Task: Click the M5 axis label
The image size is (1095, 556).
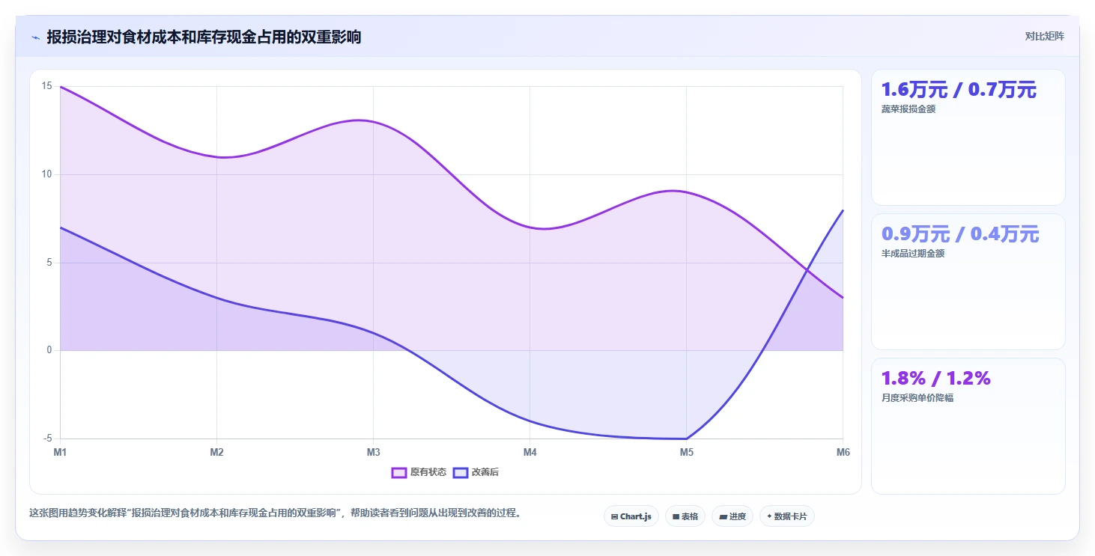Action: (686, 452)
